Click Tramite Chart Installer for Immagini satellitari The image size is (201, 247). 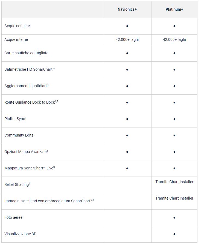click(x=174, y=198)
